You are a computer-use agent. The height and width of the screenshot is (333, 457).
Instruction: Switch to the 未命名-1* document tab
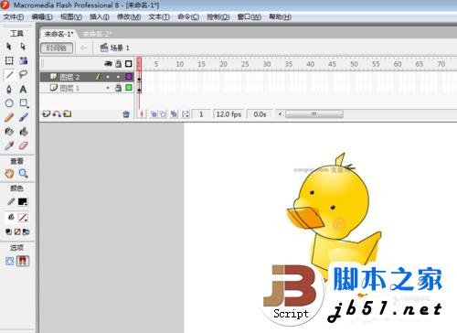[x=58, y=34]
